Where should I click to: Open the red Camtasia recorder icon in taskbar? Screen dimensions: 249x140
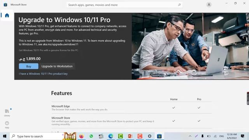140,136
